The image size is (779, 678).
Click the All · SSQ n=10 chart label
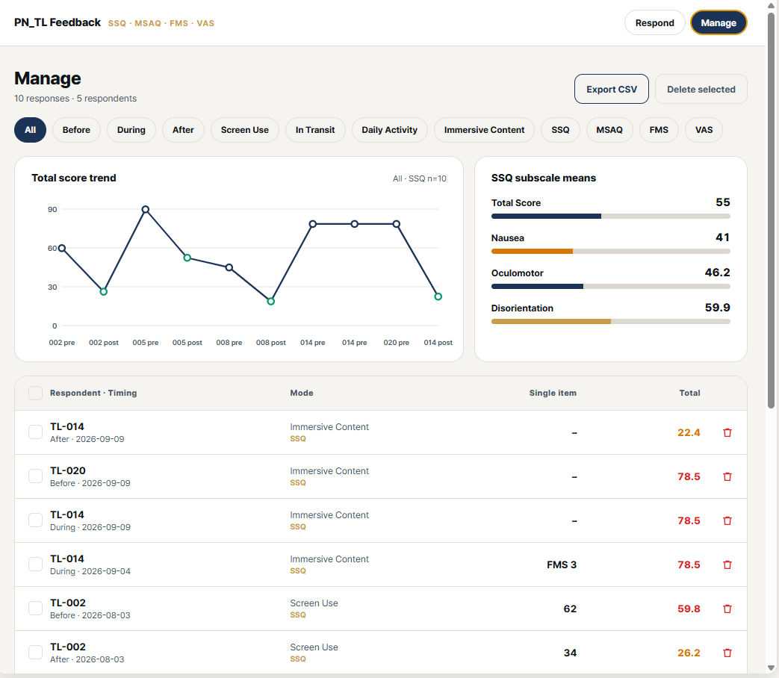coord(419,178)
